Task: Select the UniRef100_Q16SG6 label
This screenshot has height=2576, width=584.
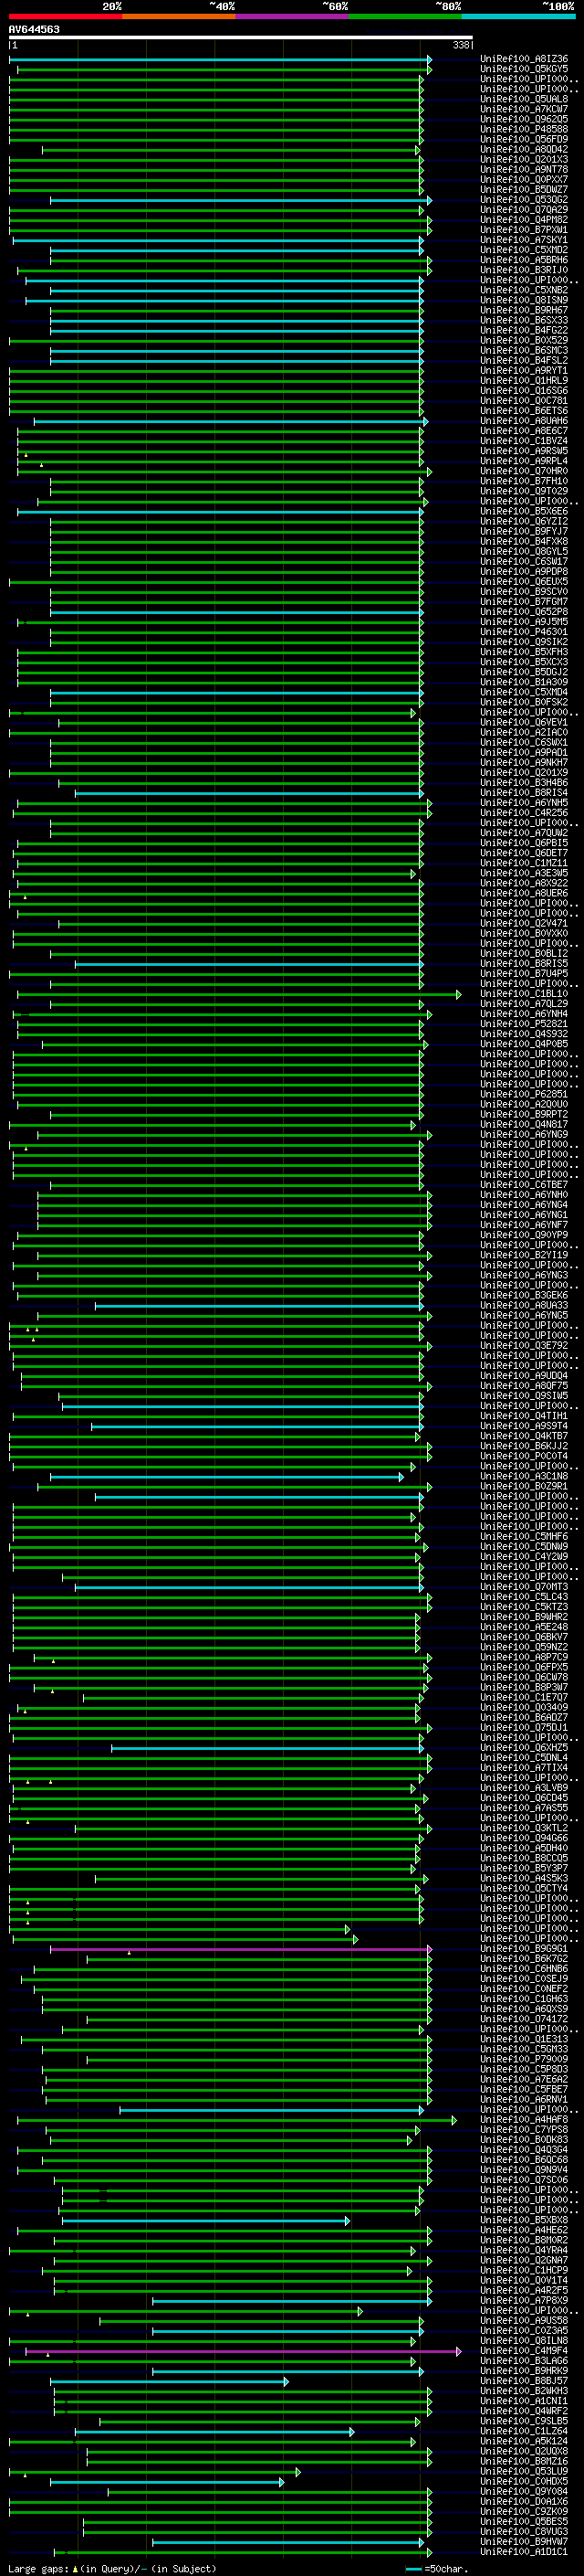Action: [524, 391]
